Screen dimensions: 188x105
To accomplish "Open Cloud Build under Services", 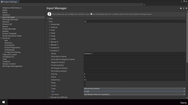I will point(9,45).
